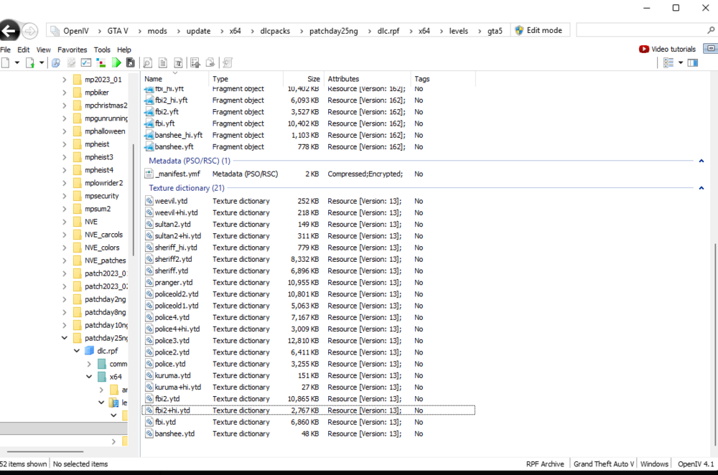Select the banshee_hi.yft file

pos(179,135)
